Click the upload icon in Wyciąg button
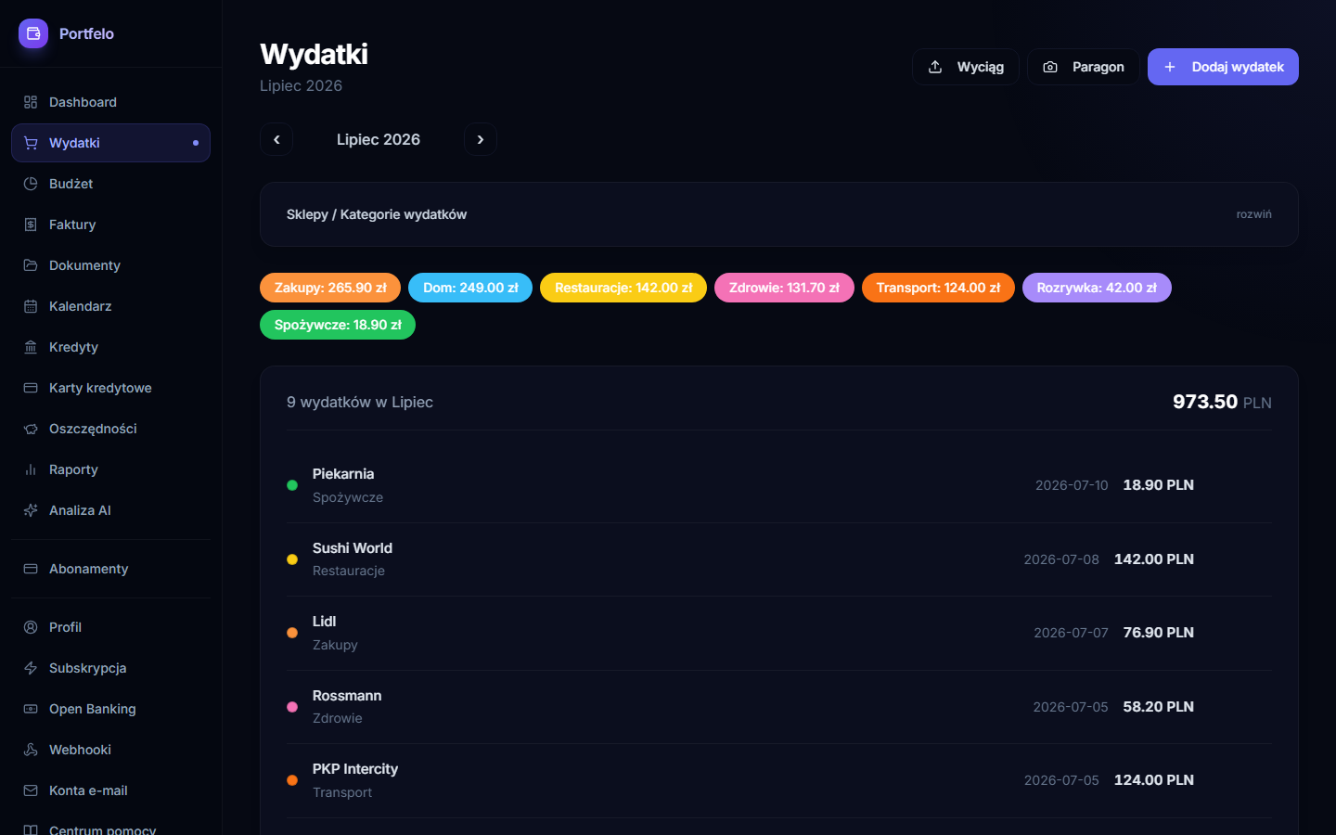The image size is (1336, 835). (x=935, y=67)
